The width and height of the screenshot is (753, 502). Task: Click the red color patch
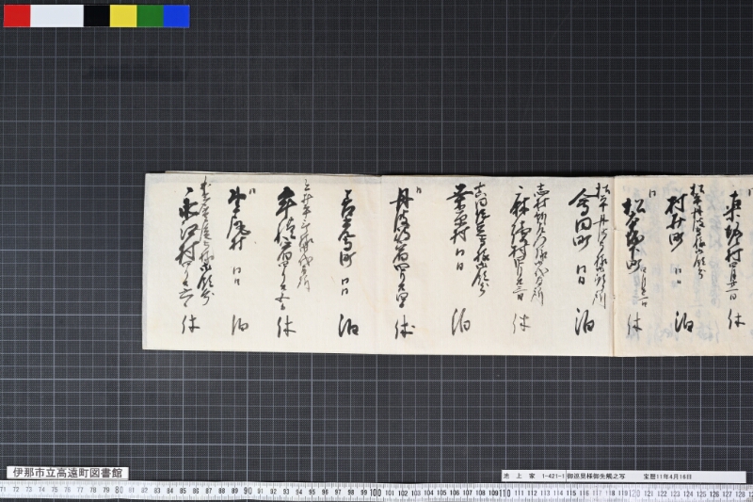17,16
